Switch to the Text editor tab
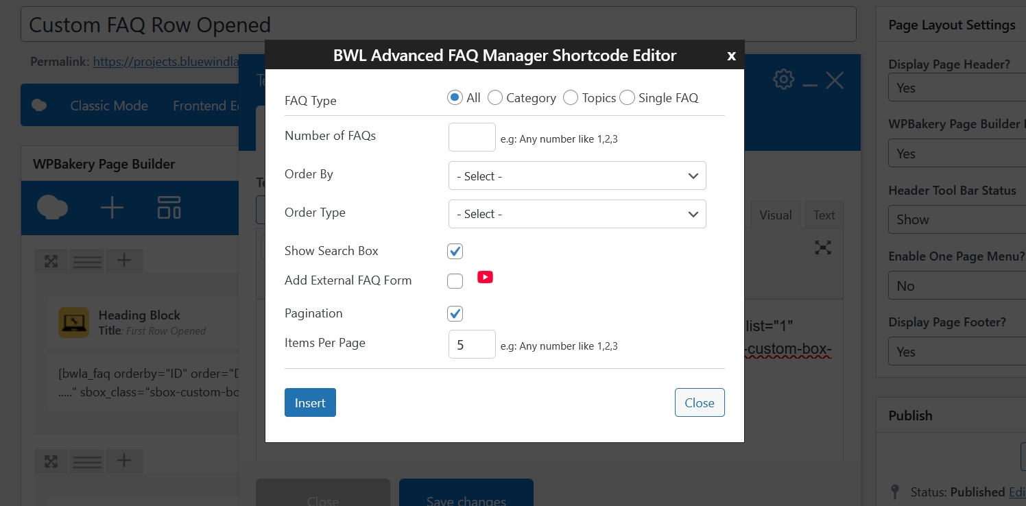The image size is (1026, 506). (824, 215)
